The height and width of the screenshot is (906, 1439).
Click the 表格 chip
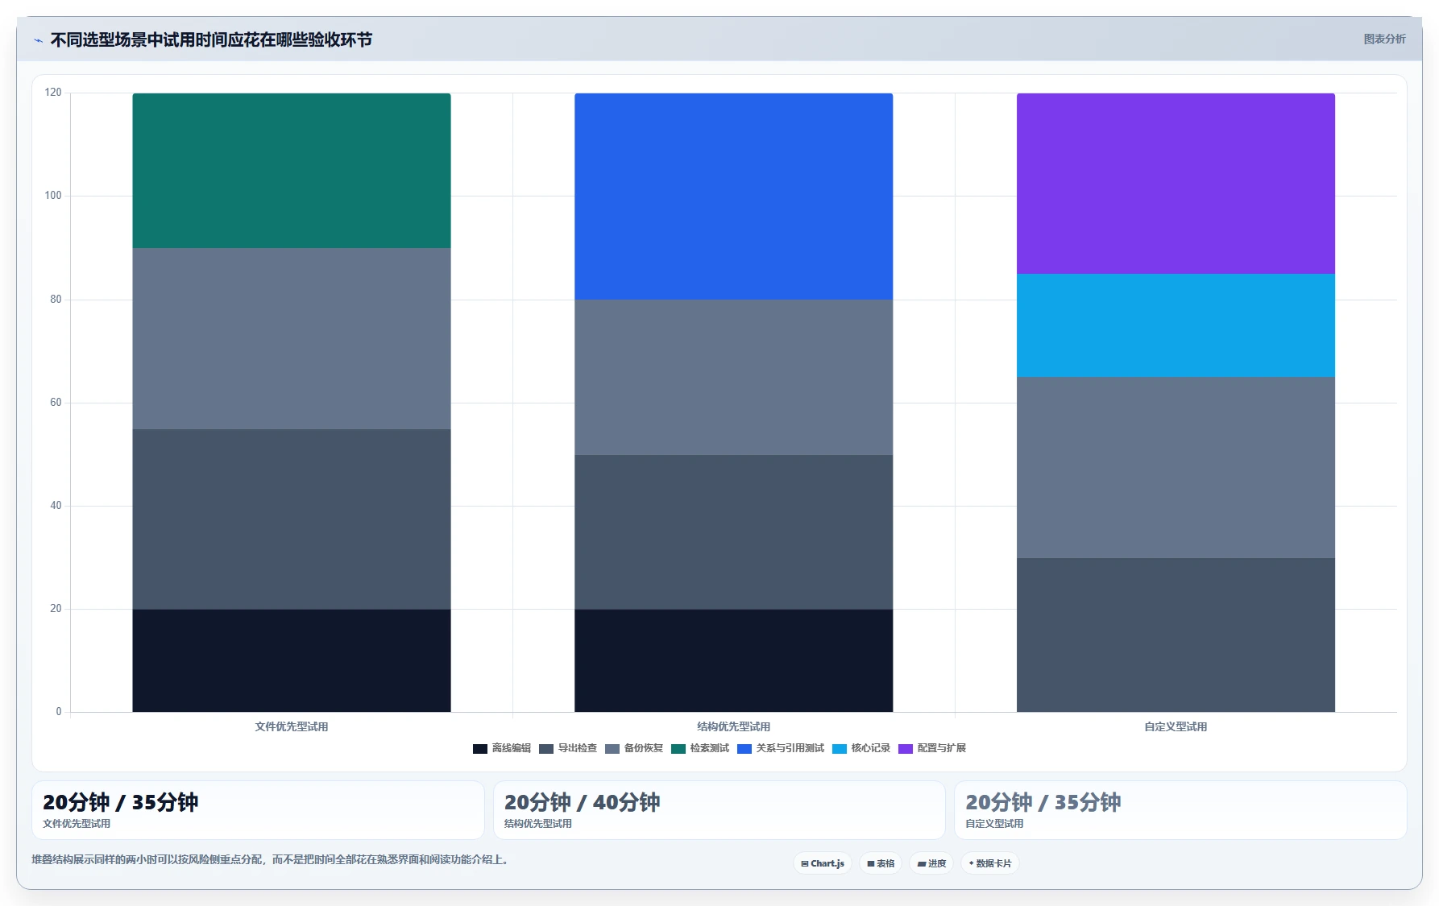click(881, 863)
